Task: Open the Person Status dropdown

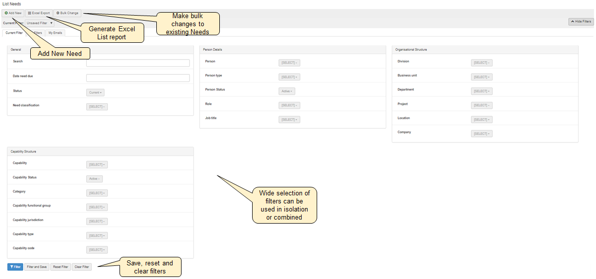Action: [x=287, y=91]
